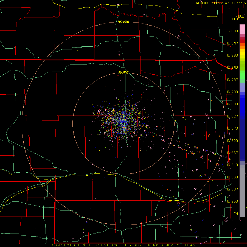Pick the lavender color bar segment
This screenshot has height=247, width=247.
tap(242, 87)
